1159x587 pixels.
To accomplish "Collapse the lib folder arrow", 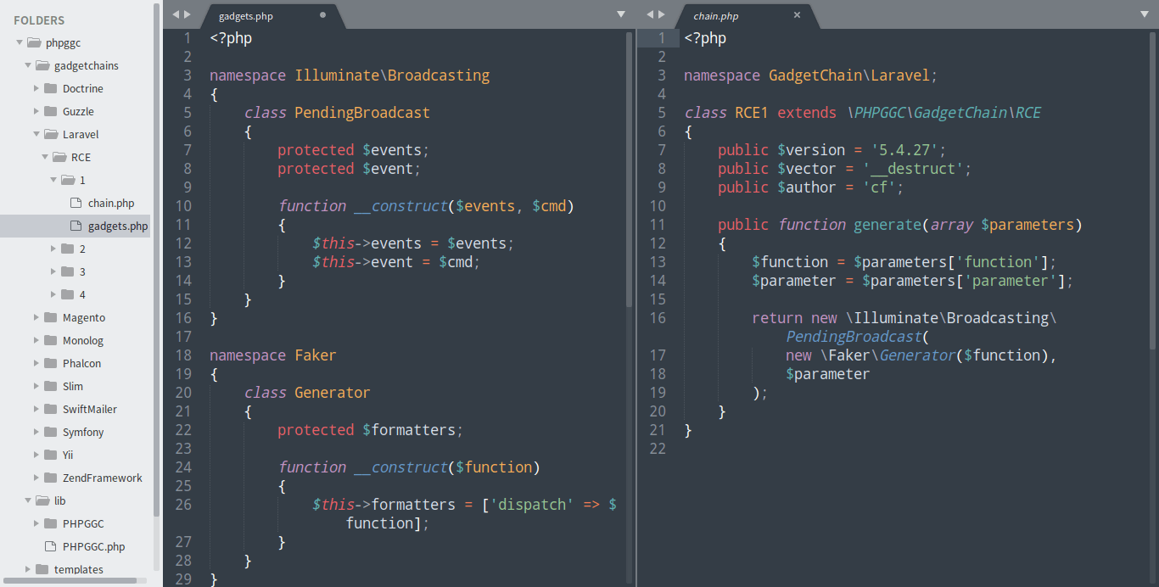I will click(x=27, y=500).
